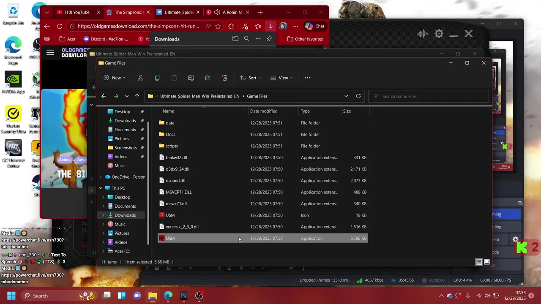Viewport: 541px width, 304px height.
Task: Click Ultimate_Spider_Man_Win_Preinstalled_EN breadcrumb
Action: pos(199,96)
